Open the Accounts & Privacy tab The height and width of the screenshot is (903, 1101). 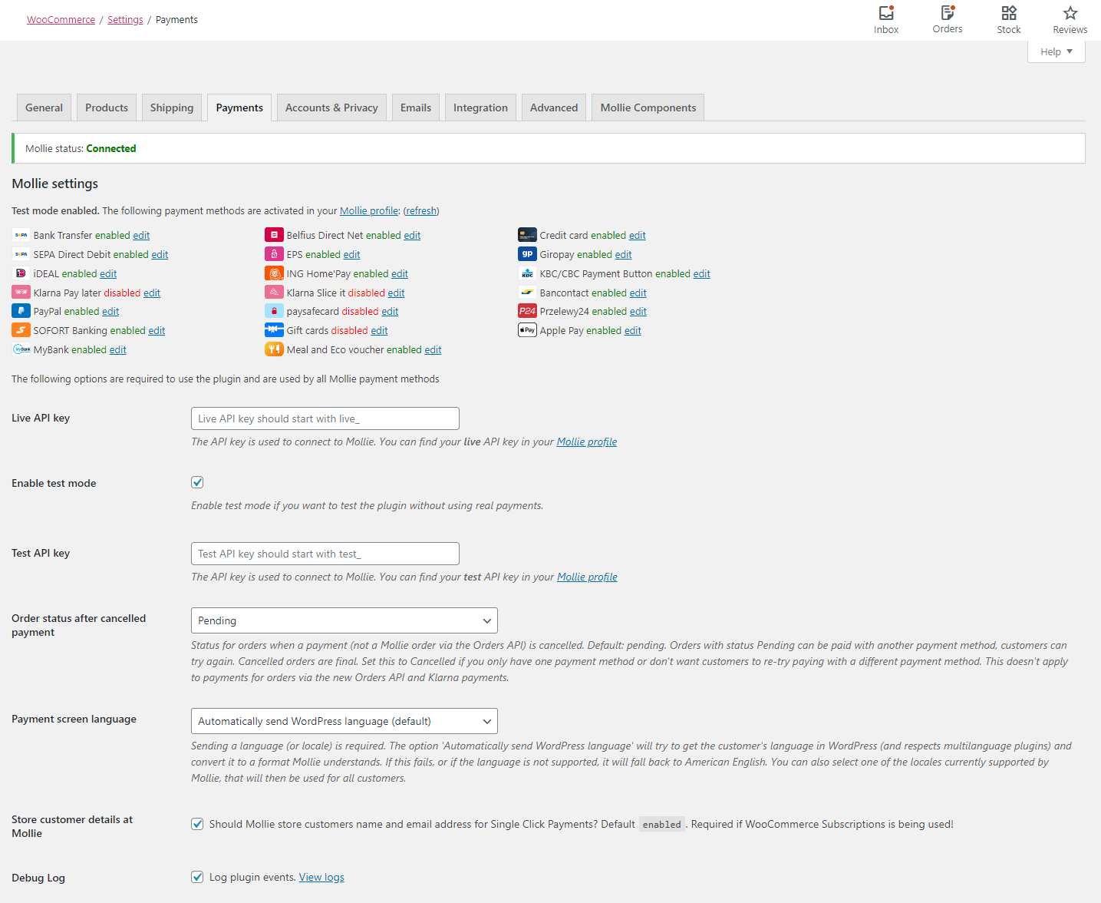331,107
